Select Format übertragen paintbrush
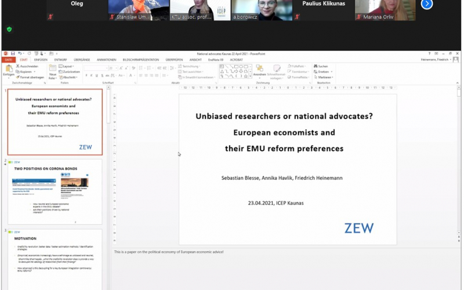Screen dimensions: 464x290 coord(30,77)
